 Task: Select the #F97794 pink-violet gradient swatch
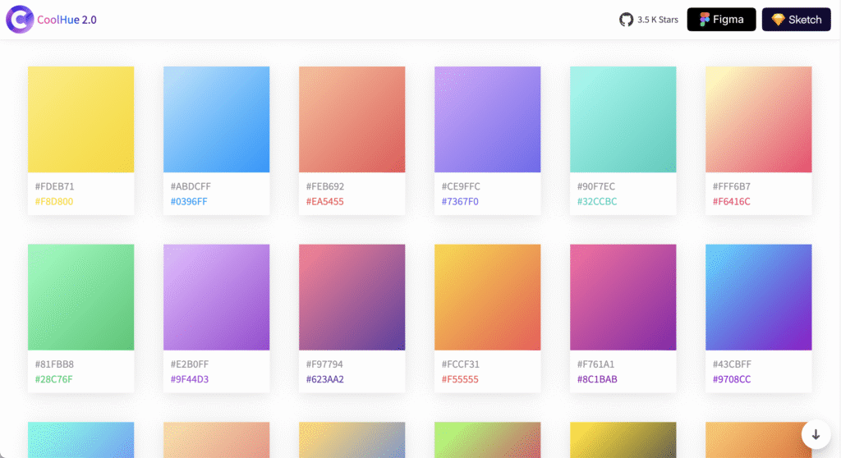coord(352,297)
